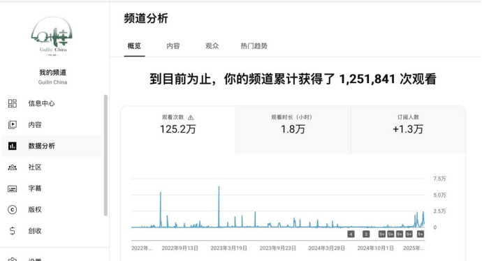
Task: Click the 2023年3月19日 axis label
Action: pyautogui.click(x=228, y=248)
